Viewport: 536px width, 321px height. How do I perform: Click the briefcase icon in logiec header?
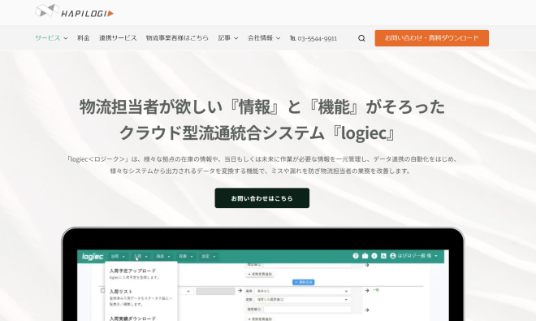(x=365, y=256)
